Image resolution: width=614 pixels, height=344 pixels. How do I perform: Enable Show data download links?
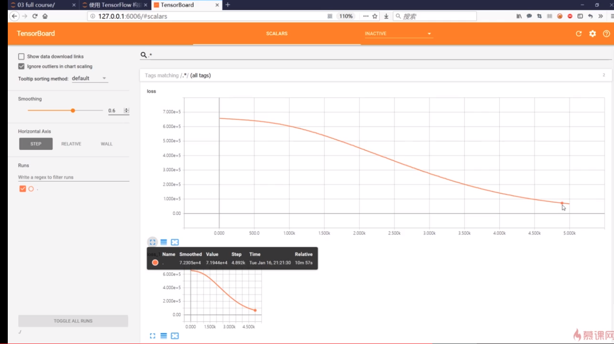point(21,57)
